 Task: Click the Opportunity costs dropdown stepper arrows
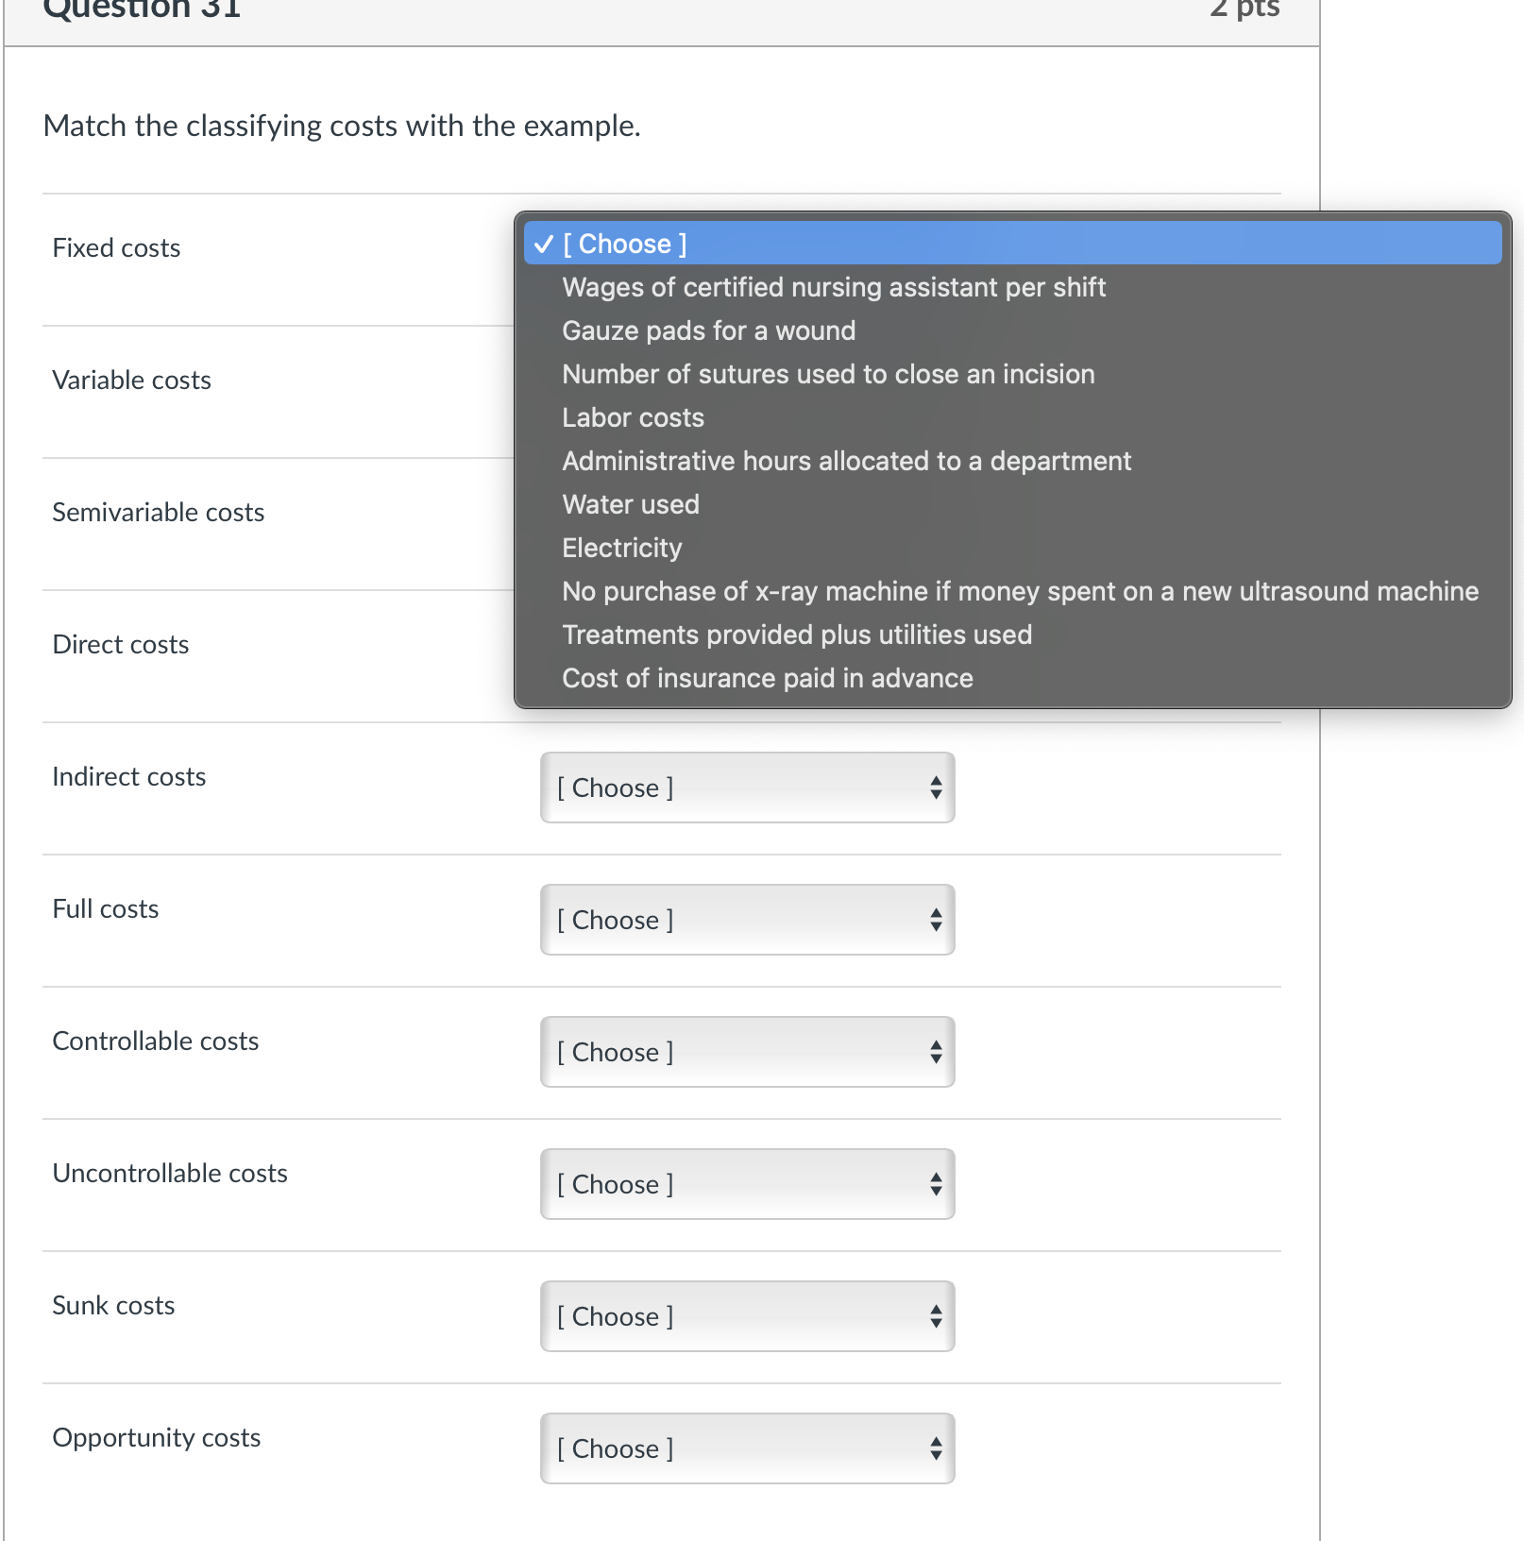[x=936, y=1448]
